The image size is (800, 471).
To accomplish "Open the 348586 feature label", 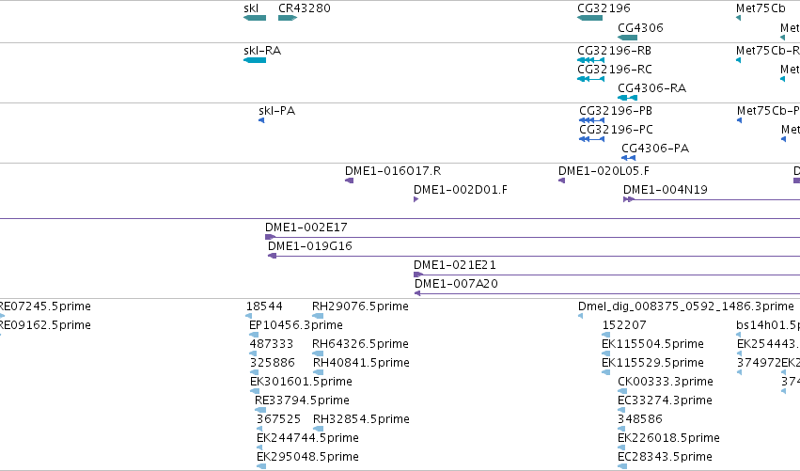I will (x=640, y=420).
